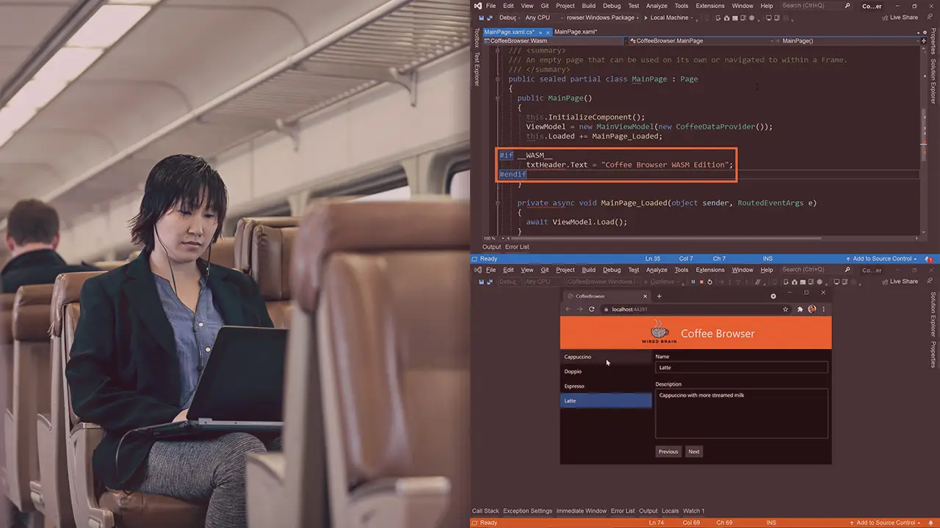Open Add to Source Control in upper status bar
940x528 pixels.
pos(884,259)
